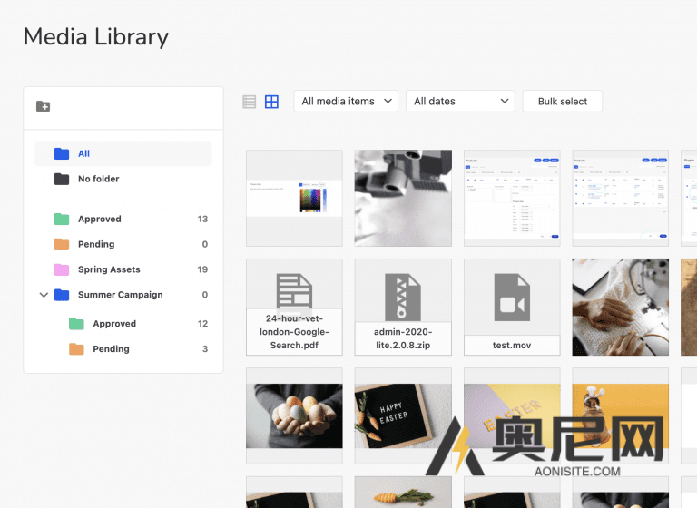Open the color picker screenshot thumbnail
The height and width of the screenshot is (508, 697).
point(294,199)
